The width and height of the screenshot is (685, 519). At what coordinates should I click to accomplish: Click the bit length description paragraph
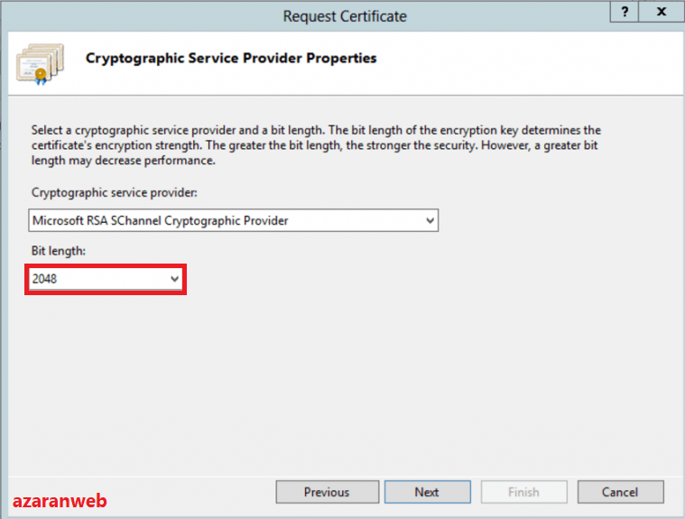pyautogui.click(x=316, y=145)
